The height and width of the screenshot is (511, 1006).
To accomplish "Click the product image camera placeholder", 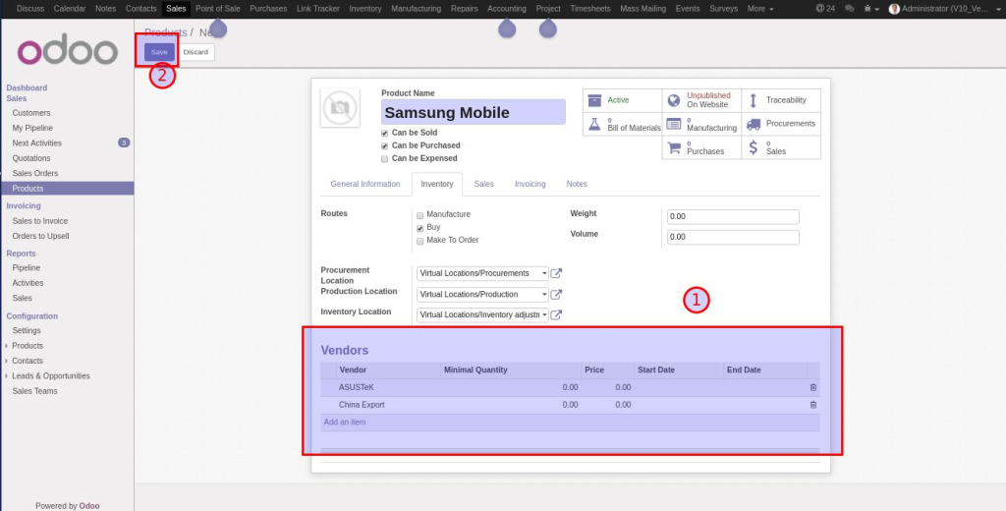I will pos(340,108).
